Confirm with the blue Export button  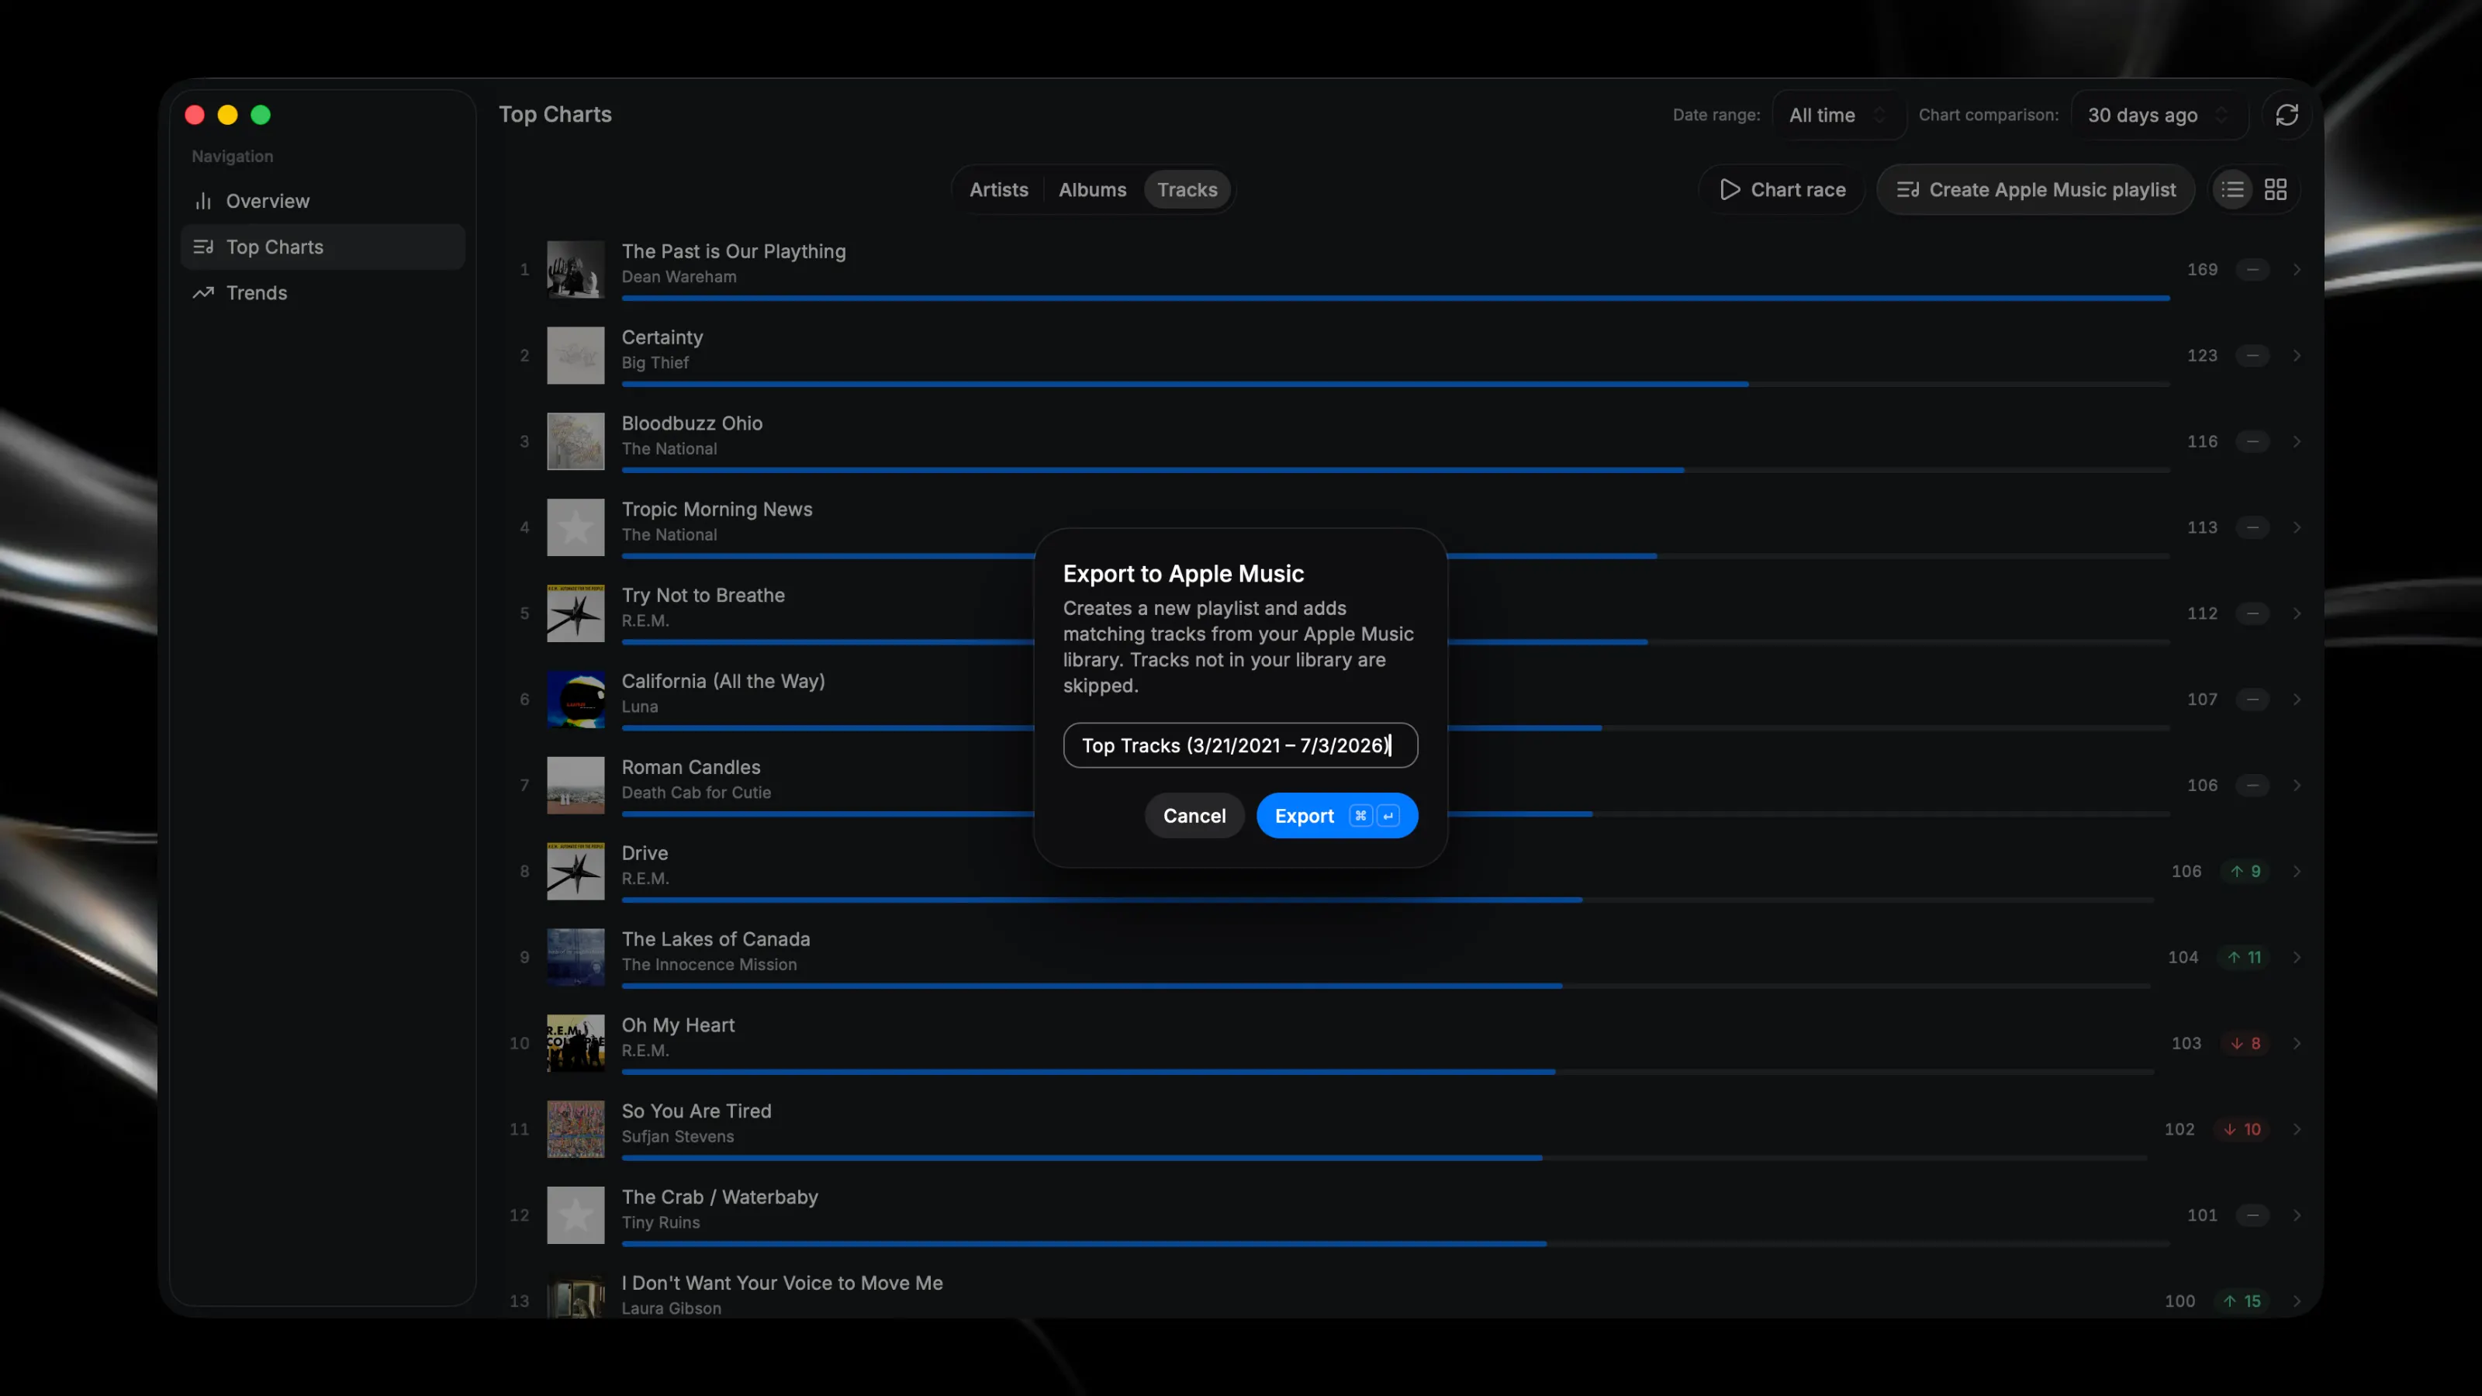(1336, 815)
